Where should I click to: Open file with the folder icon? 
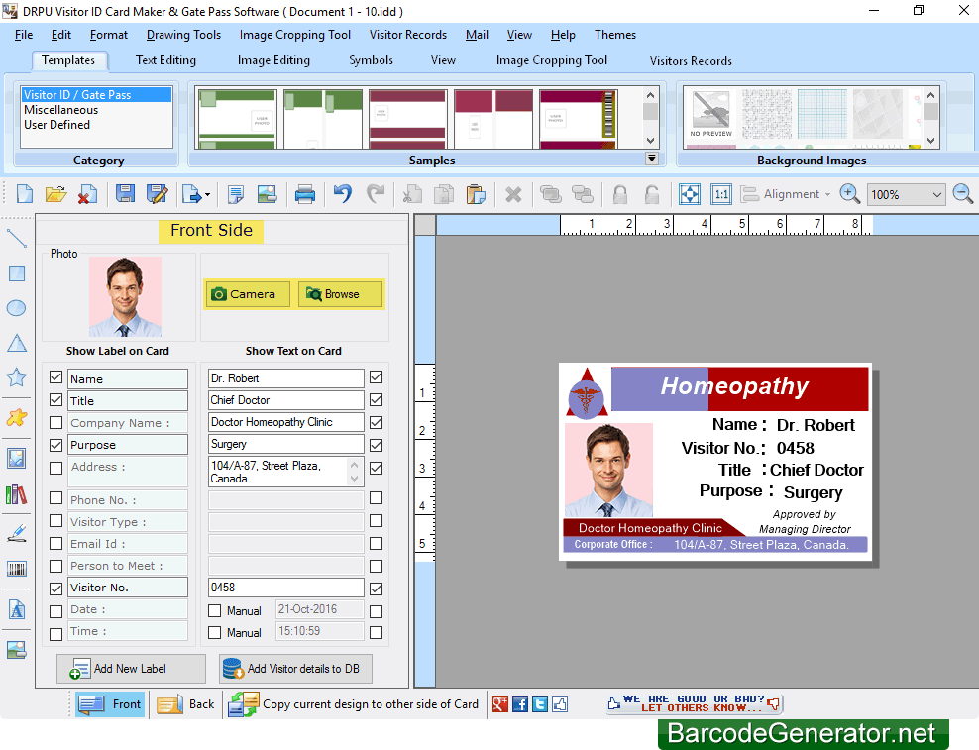[55, 194]
